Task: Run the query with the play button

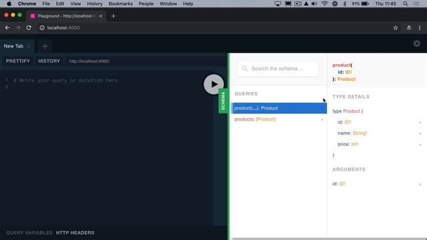Action: pos(213,85)
